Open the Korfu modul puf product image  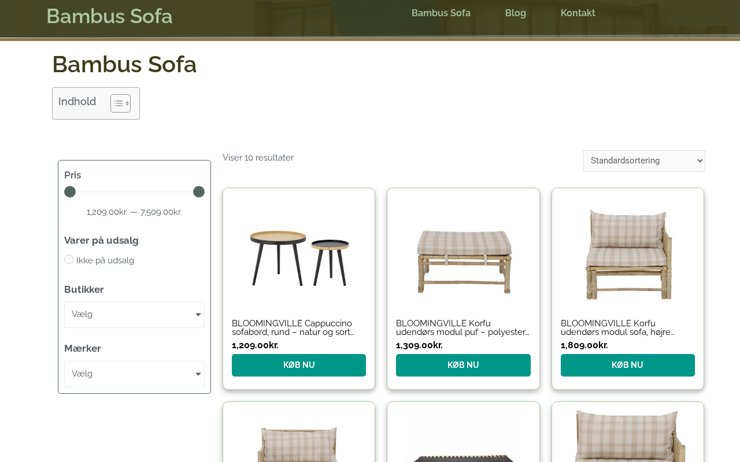(x=463, y=251)
